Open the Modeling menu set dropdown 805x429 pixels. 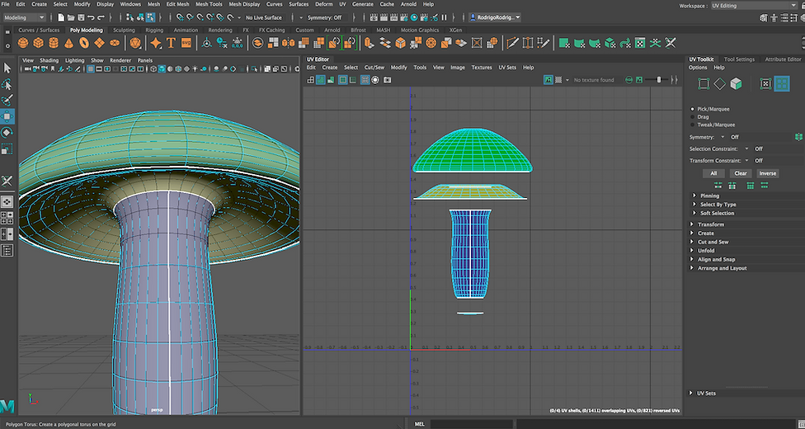24,17
